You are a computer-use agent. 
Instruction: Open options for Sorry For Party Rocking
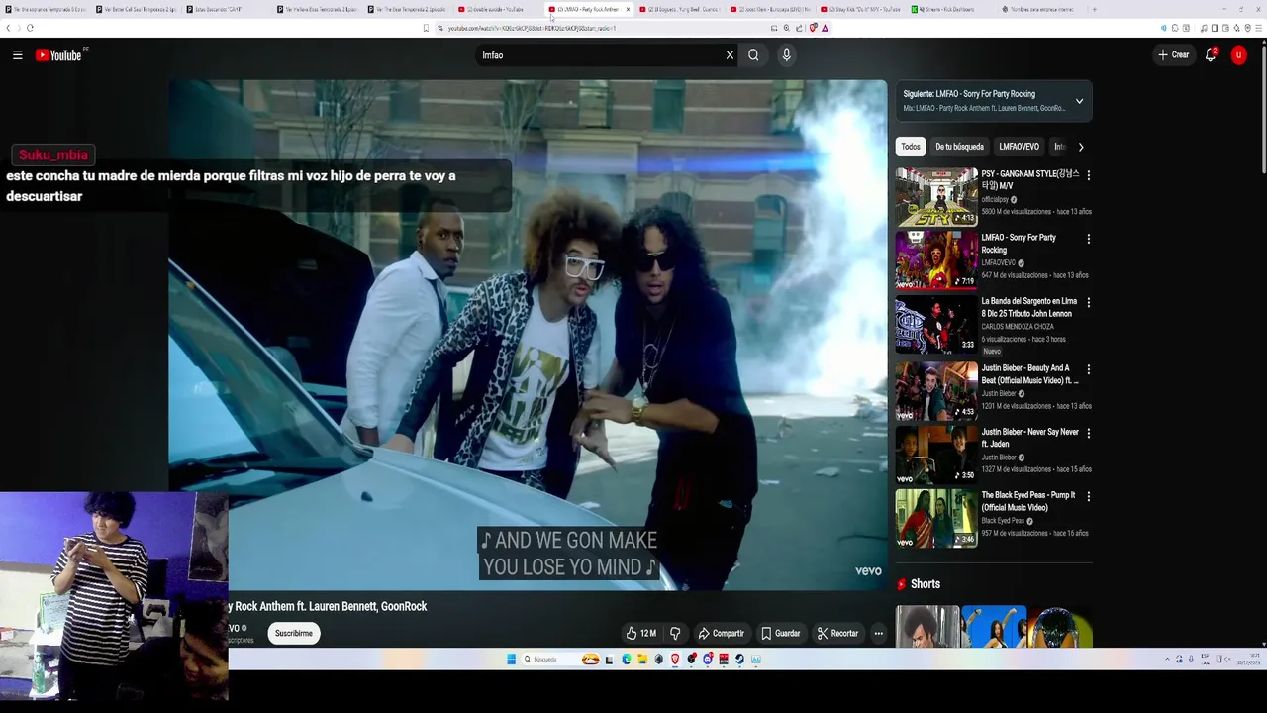pyautogui.click(x=1088, y=239)
